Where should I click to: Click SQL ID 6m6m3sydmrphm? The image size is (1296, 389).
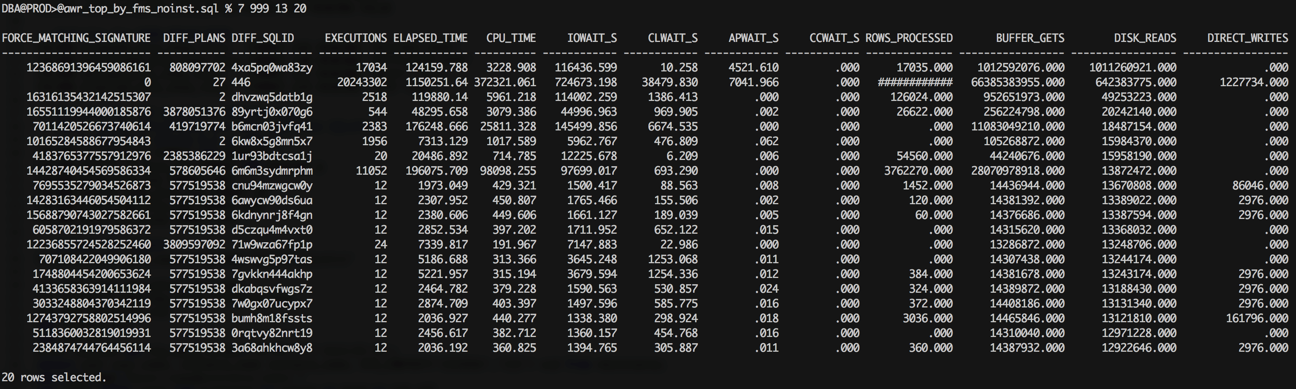(272, 171)
